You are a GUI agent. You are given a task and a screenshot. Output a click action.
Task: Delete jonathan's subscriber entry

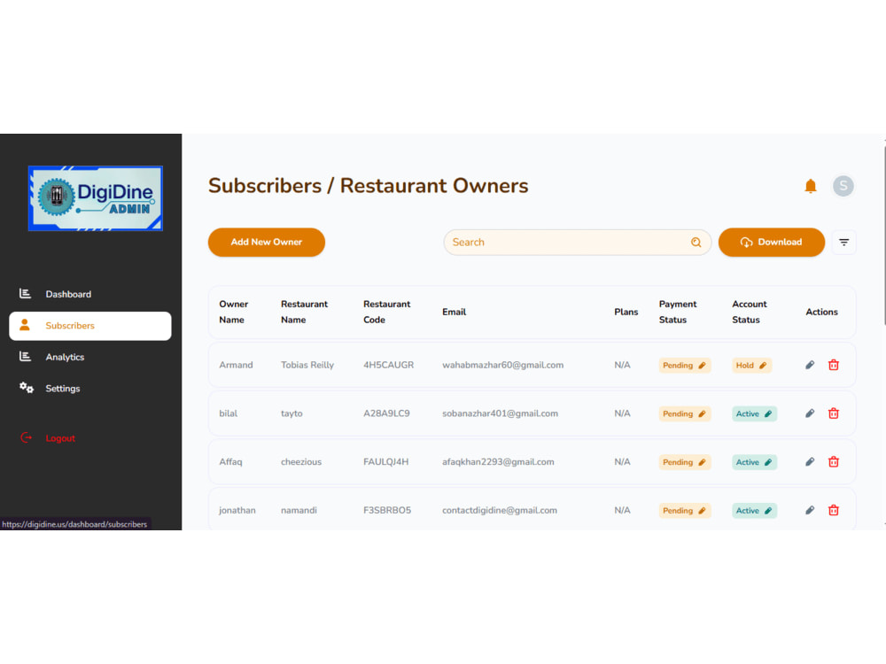834,511
